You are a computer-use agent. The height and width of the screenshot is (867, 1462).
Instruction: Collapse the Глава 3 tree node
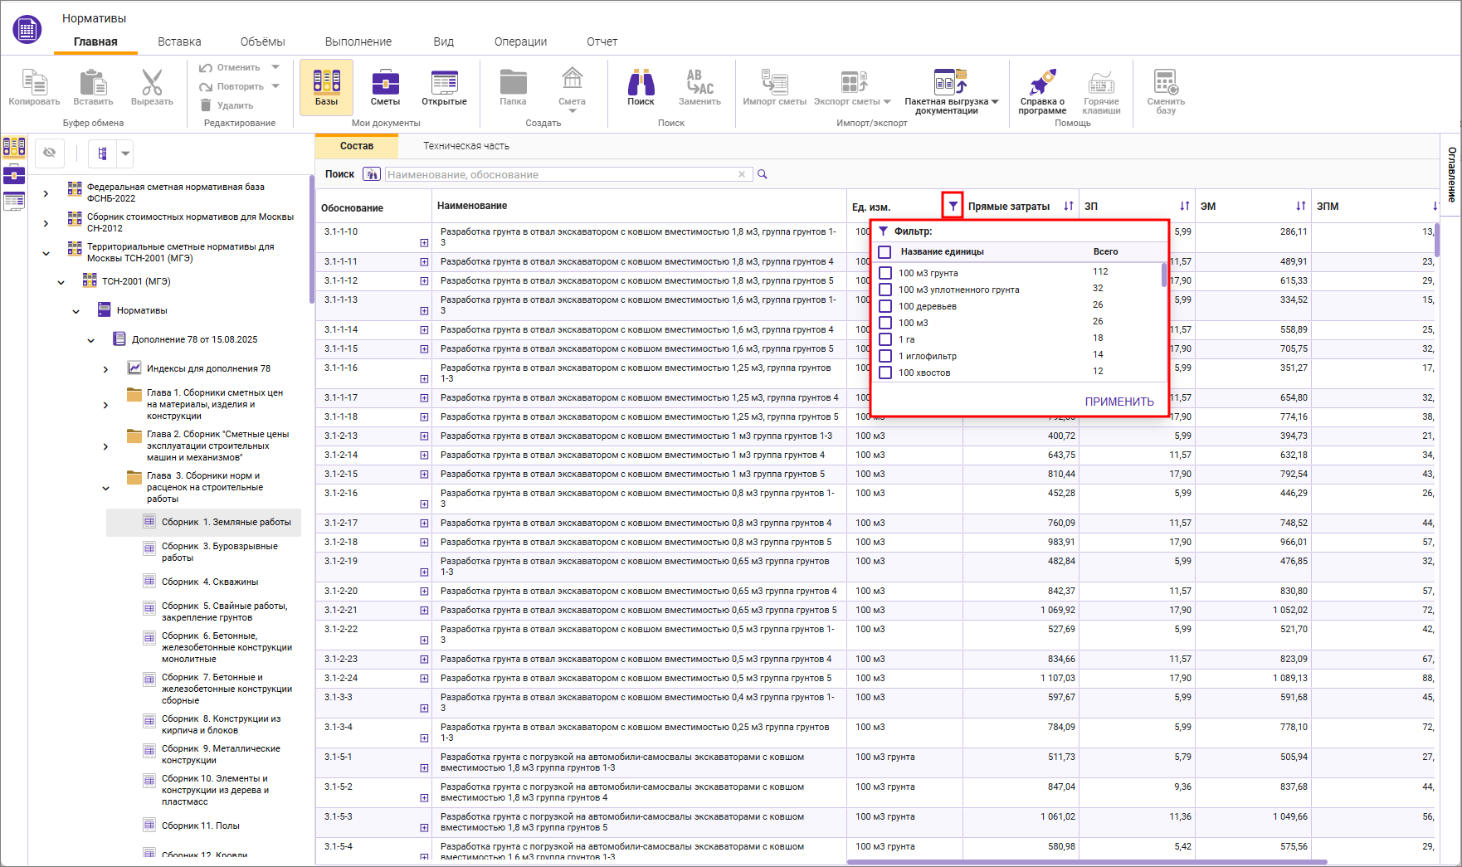(105, 488)
